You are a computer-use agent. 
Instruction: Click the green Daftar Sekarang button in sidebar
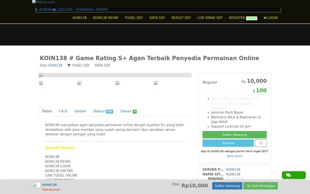pyautogui.click(x=235, y=135)
